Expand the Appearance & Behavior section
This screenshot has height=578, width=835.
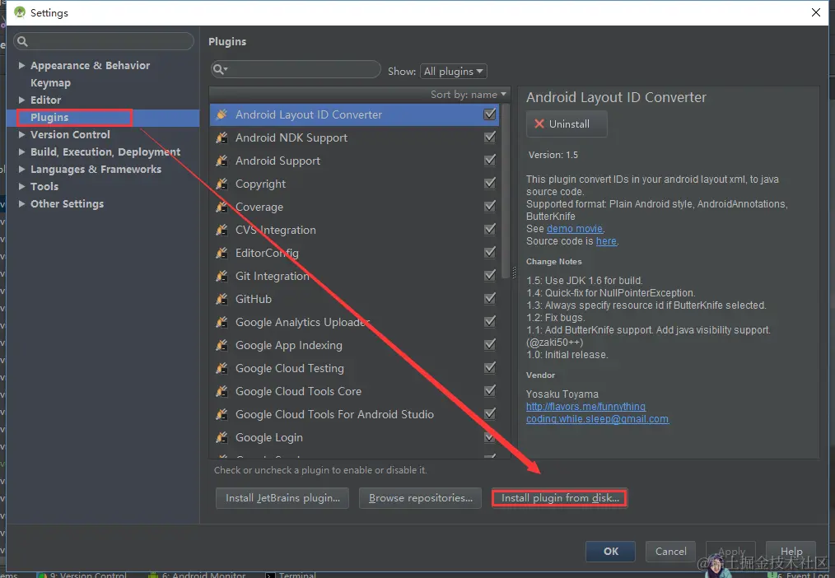coord(22,65)
